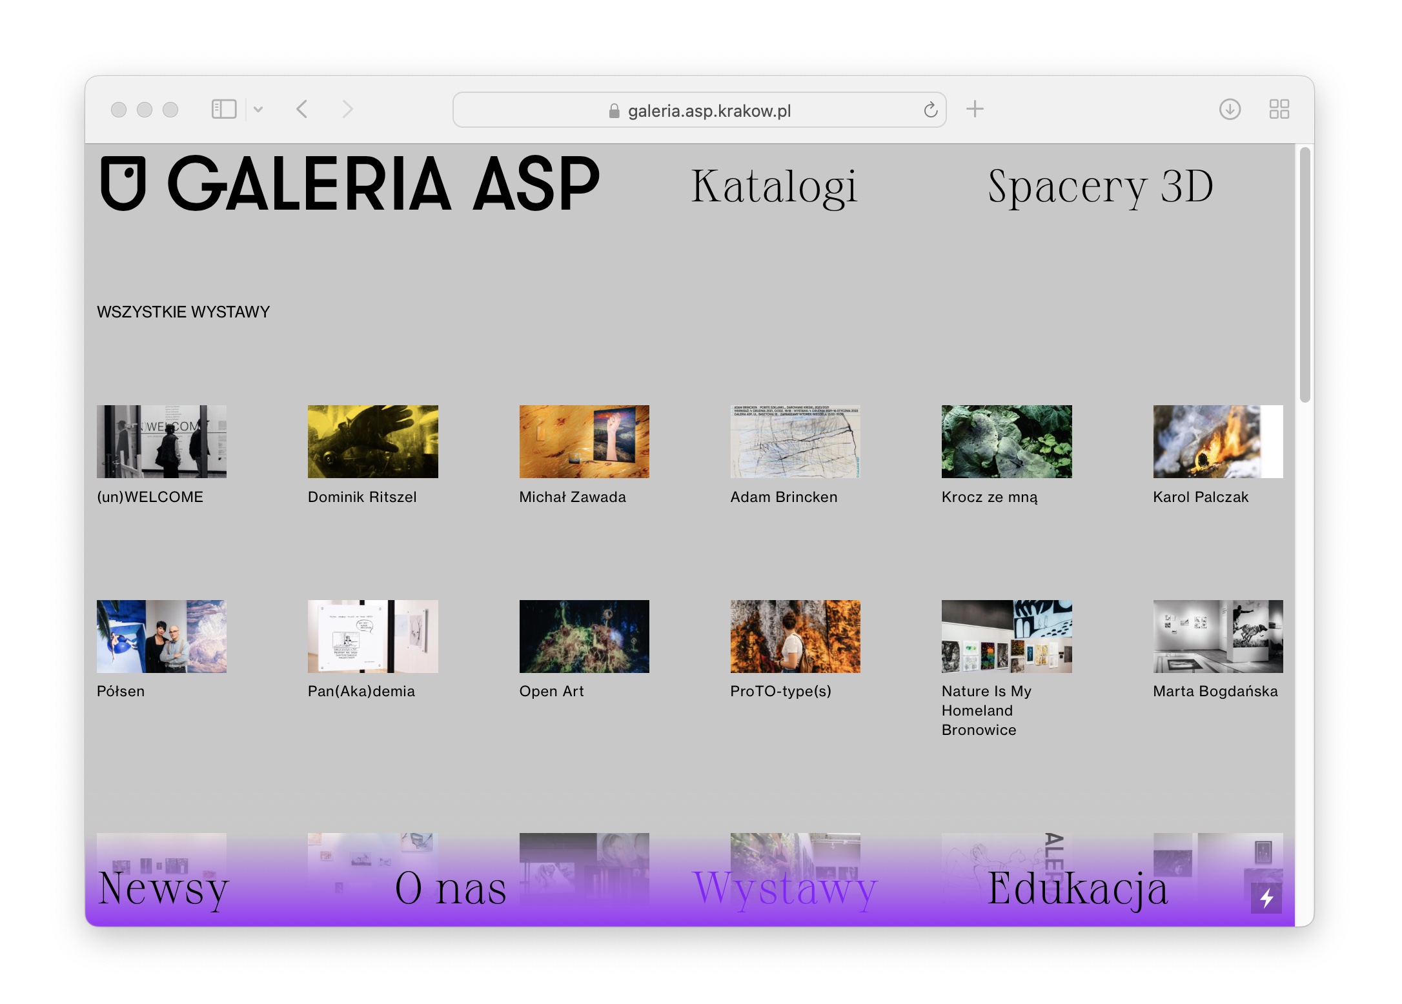The height and width of the screenshot is (1004, 1402).
Task: Reload the page with refresh icon
Action: click(930, 110)
